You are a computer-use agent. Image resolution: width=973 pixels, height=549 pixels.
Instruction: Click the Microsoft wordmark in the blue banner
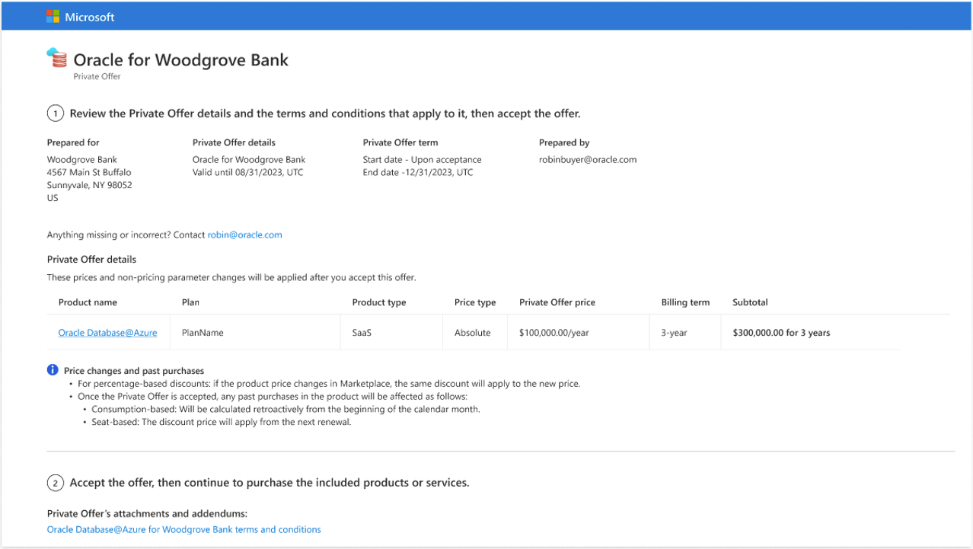click(91, 16)
